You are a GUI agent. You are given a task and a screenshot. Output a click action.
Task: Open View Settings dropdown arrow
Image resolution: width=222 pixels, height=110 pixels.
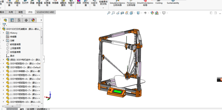(167, 13)
